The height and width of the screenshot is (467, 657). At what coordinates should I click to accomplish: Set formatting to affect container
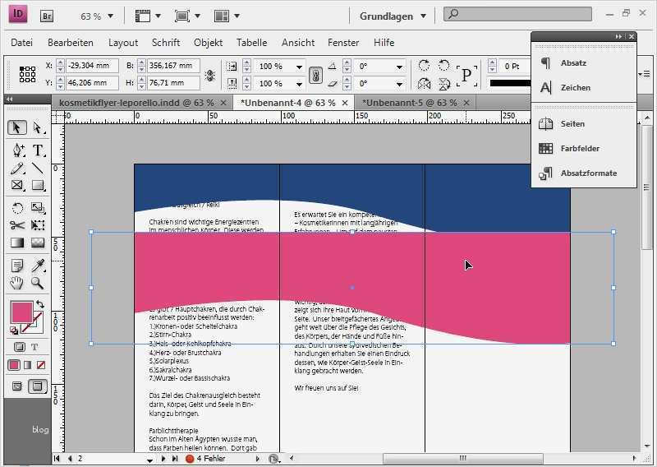point(19,347)
